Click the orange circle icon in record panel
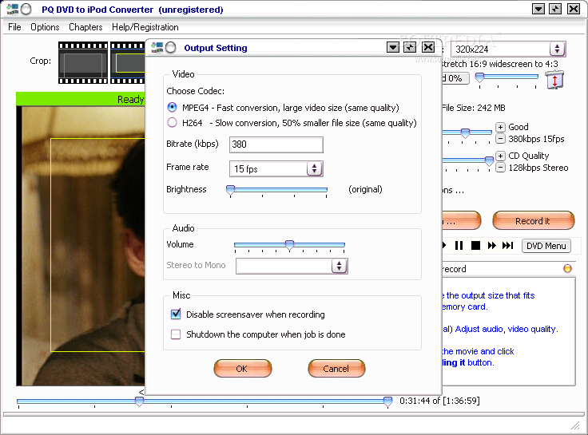The height and width of the screenshot is (435, 588). 567,268
